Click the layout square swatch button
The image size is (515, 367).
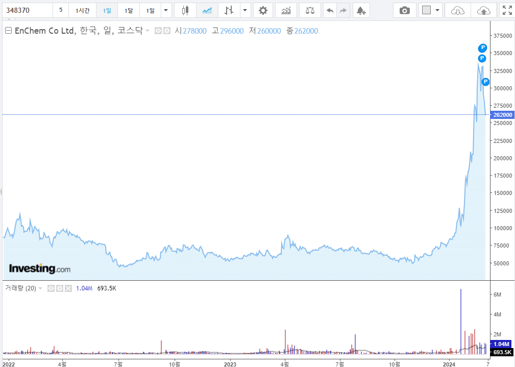tap(426, 10)
